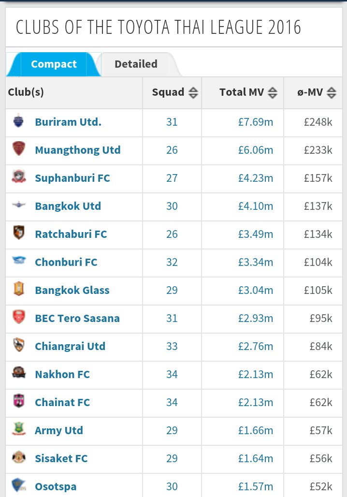Click the Army Utd crest icon
Screen dimensions: 347x497
point(19,429)
